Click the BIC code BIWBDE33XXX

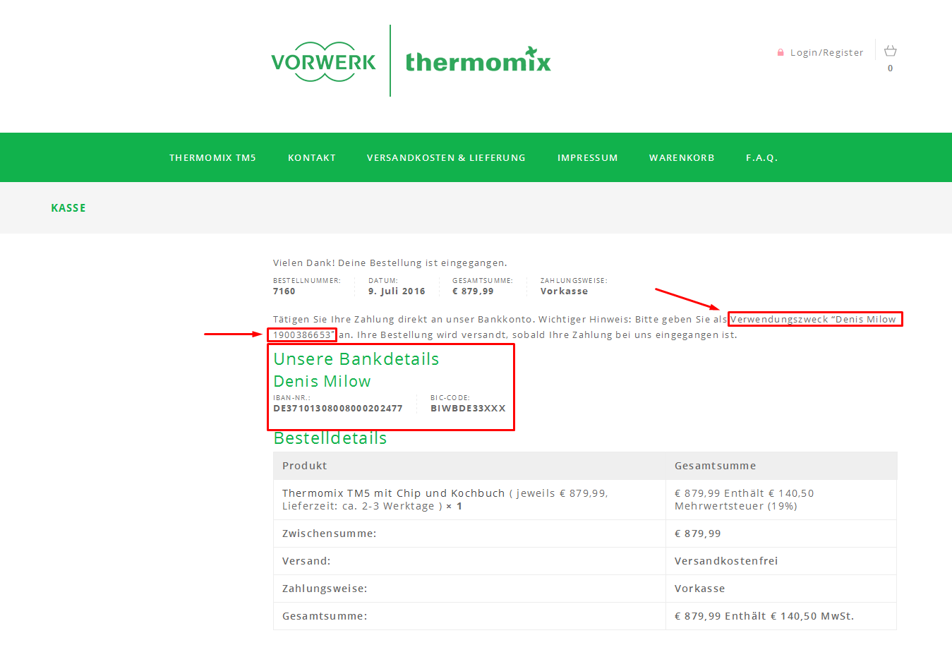tap(468, 409)
